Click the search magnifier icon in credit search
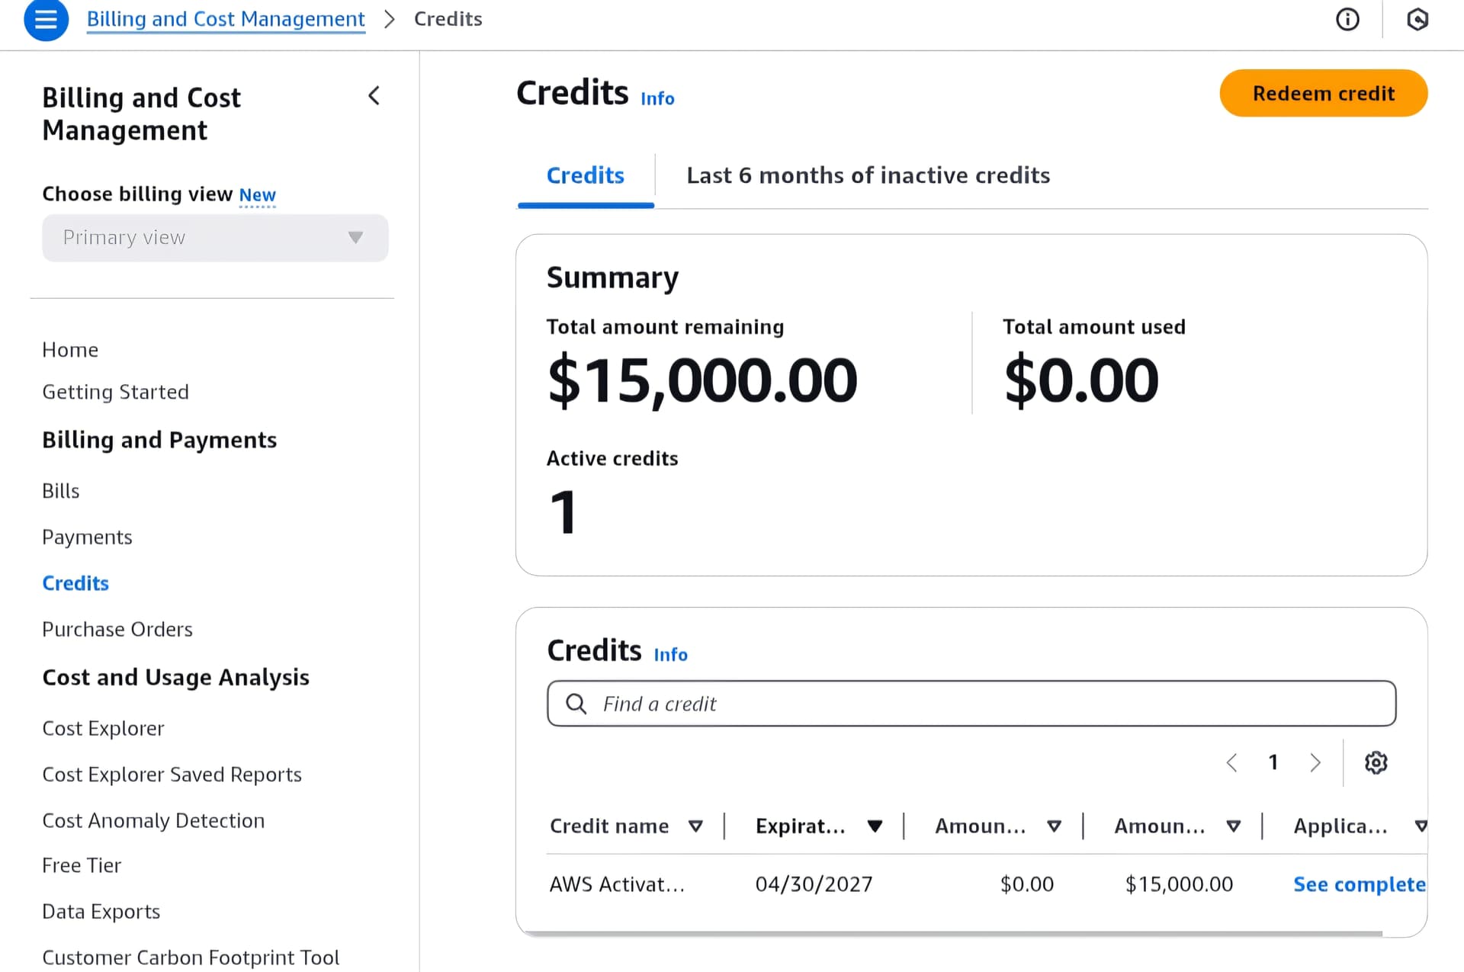 click(576, 704)
